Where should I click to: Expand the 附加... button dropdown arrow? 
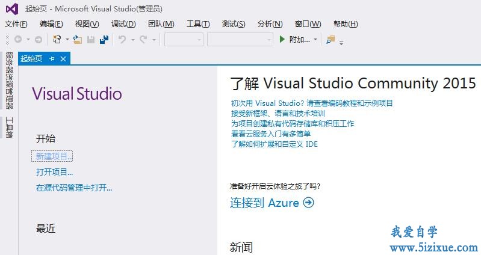(x=315, y=40)
